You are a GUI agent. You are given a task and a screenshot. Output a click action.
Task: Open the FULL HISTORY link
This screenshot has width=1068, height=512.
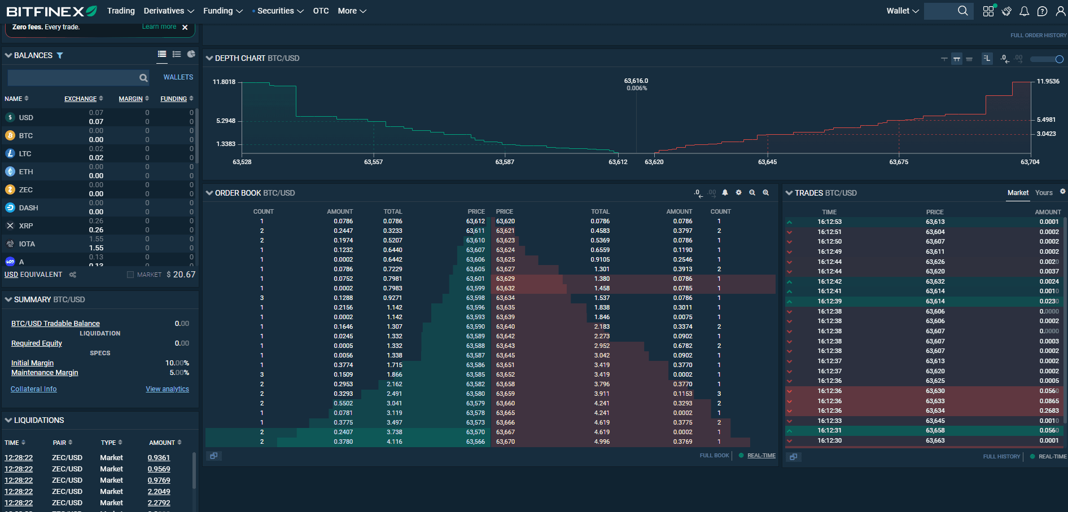pyautogui.click(x=1002, y=457)
